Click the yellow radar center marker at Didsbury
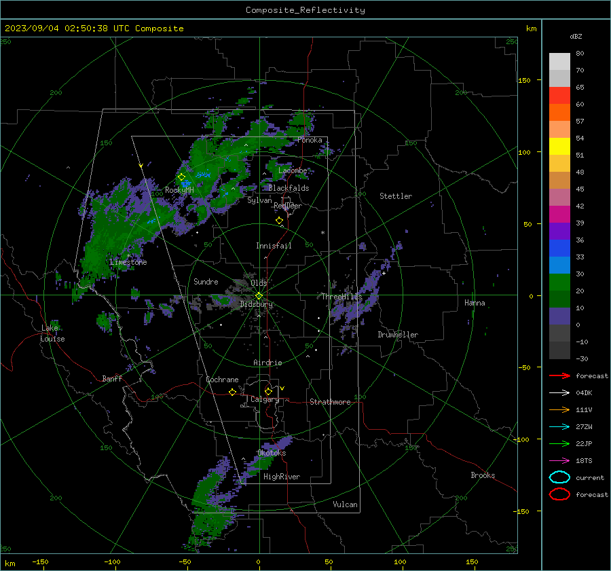Viewport: 611px width, 571px height. [259, 296]
